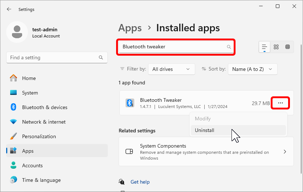
Task: Maximize the Settings window
Action: pos(278,6)
